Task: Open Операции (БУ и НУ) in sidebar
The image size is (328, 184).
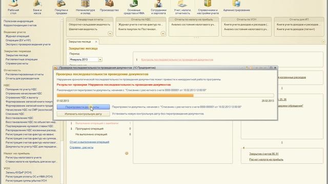Action: click(18, 40)
